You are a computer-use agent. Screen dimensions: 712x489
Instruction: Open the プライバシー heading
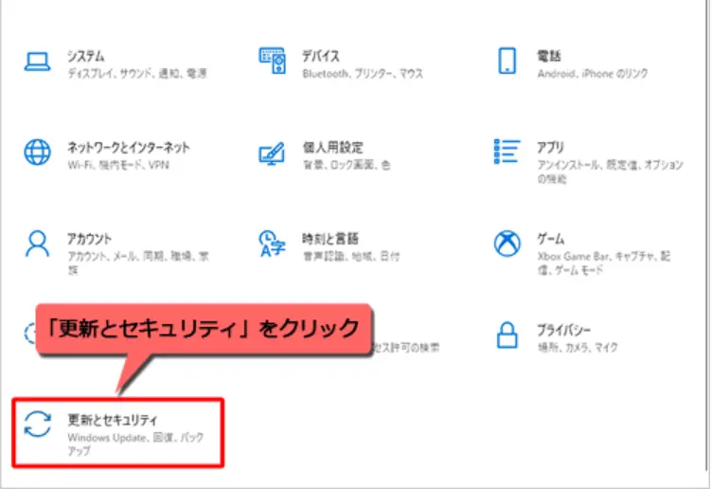coord(564,330)
